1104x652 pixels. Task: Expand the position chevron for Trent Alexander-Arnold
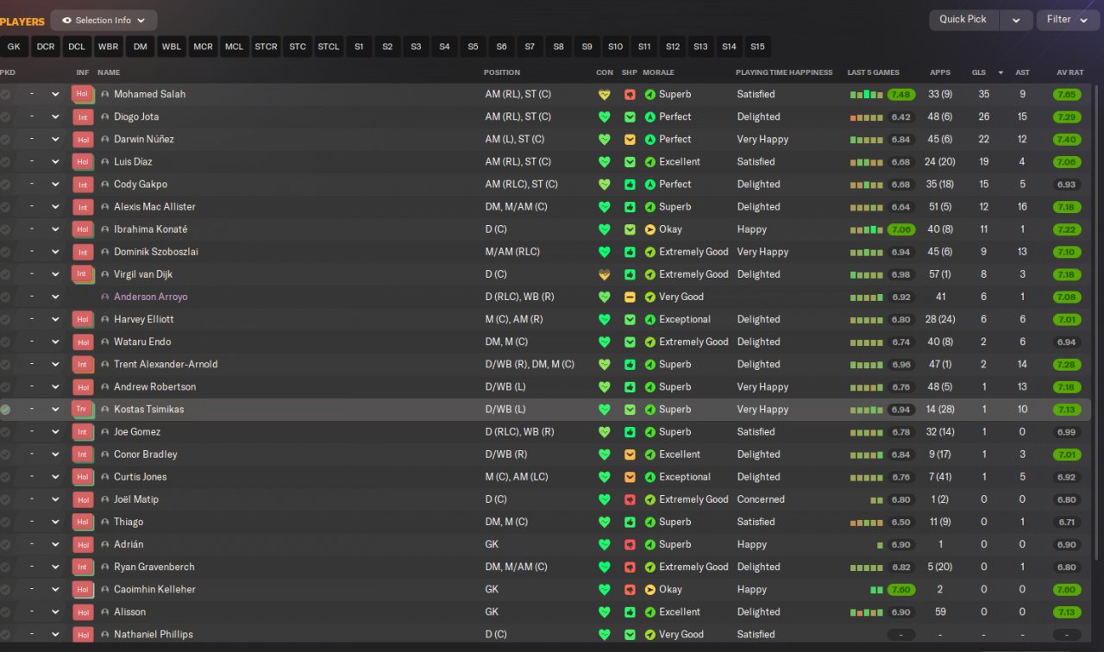click(55, 364)
